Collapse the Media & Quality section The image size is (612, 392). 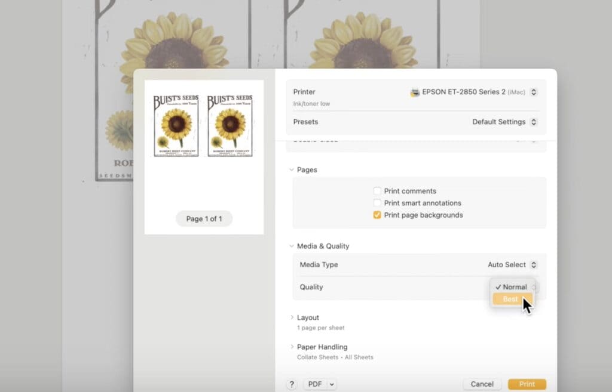click(292, 246)
